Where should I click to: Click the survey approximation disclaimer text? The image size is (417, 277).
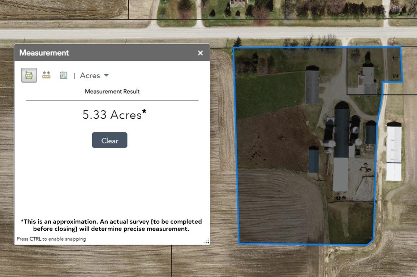[x=111, y=225]
